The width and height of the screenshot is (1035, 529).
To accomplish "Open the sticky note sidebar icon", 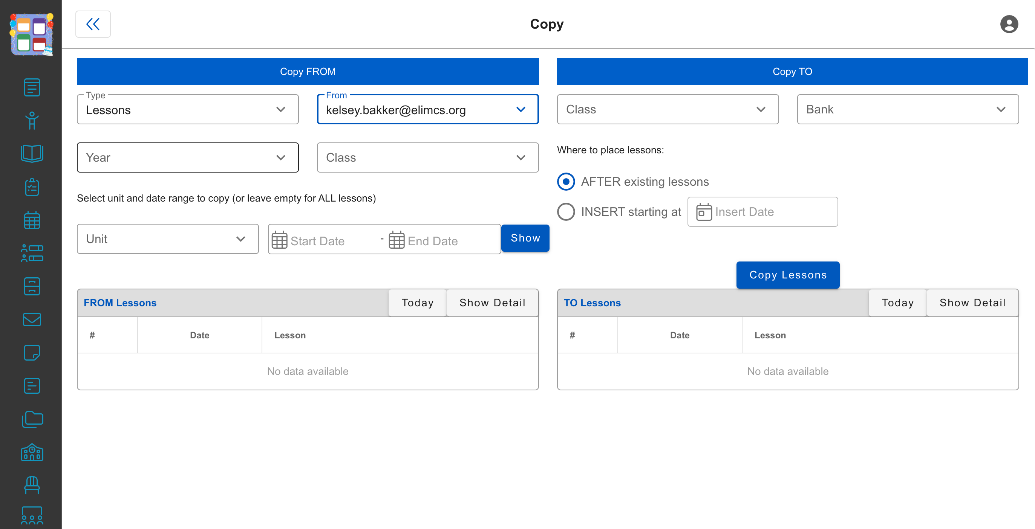I will 32,353.
